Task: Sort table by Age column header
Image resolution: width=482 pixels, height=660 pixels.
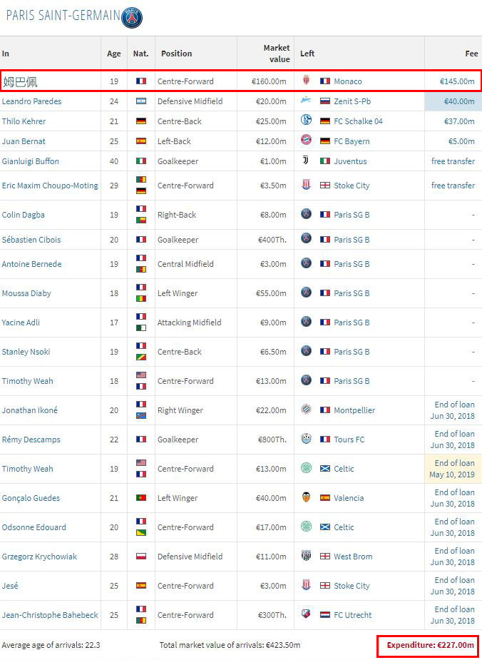Action: coord(114,54)
